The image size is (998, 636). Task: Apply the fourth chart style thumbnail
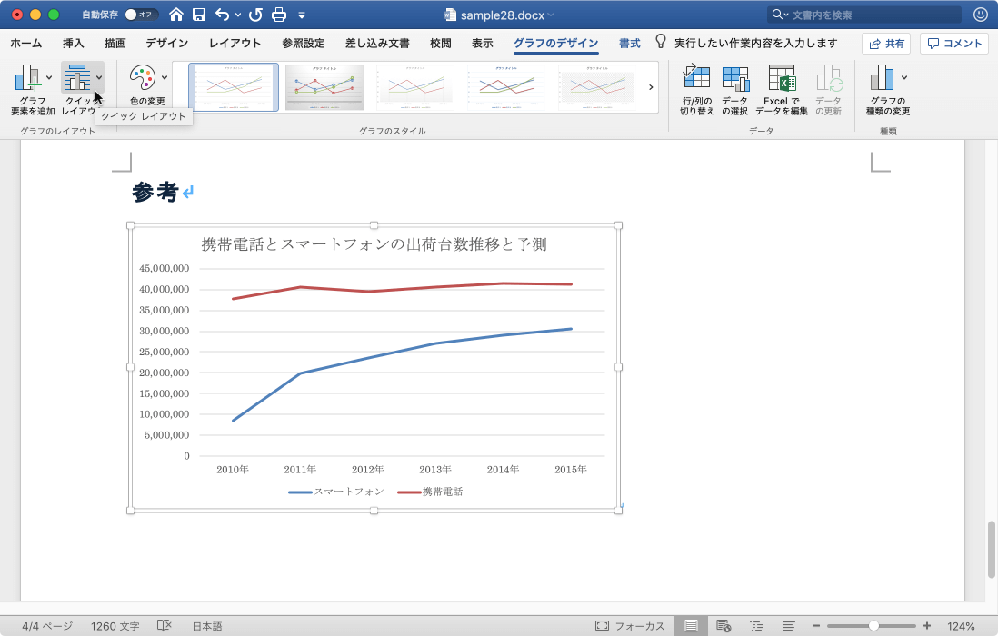click(x=506, y=87)
